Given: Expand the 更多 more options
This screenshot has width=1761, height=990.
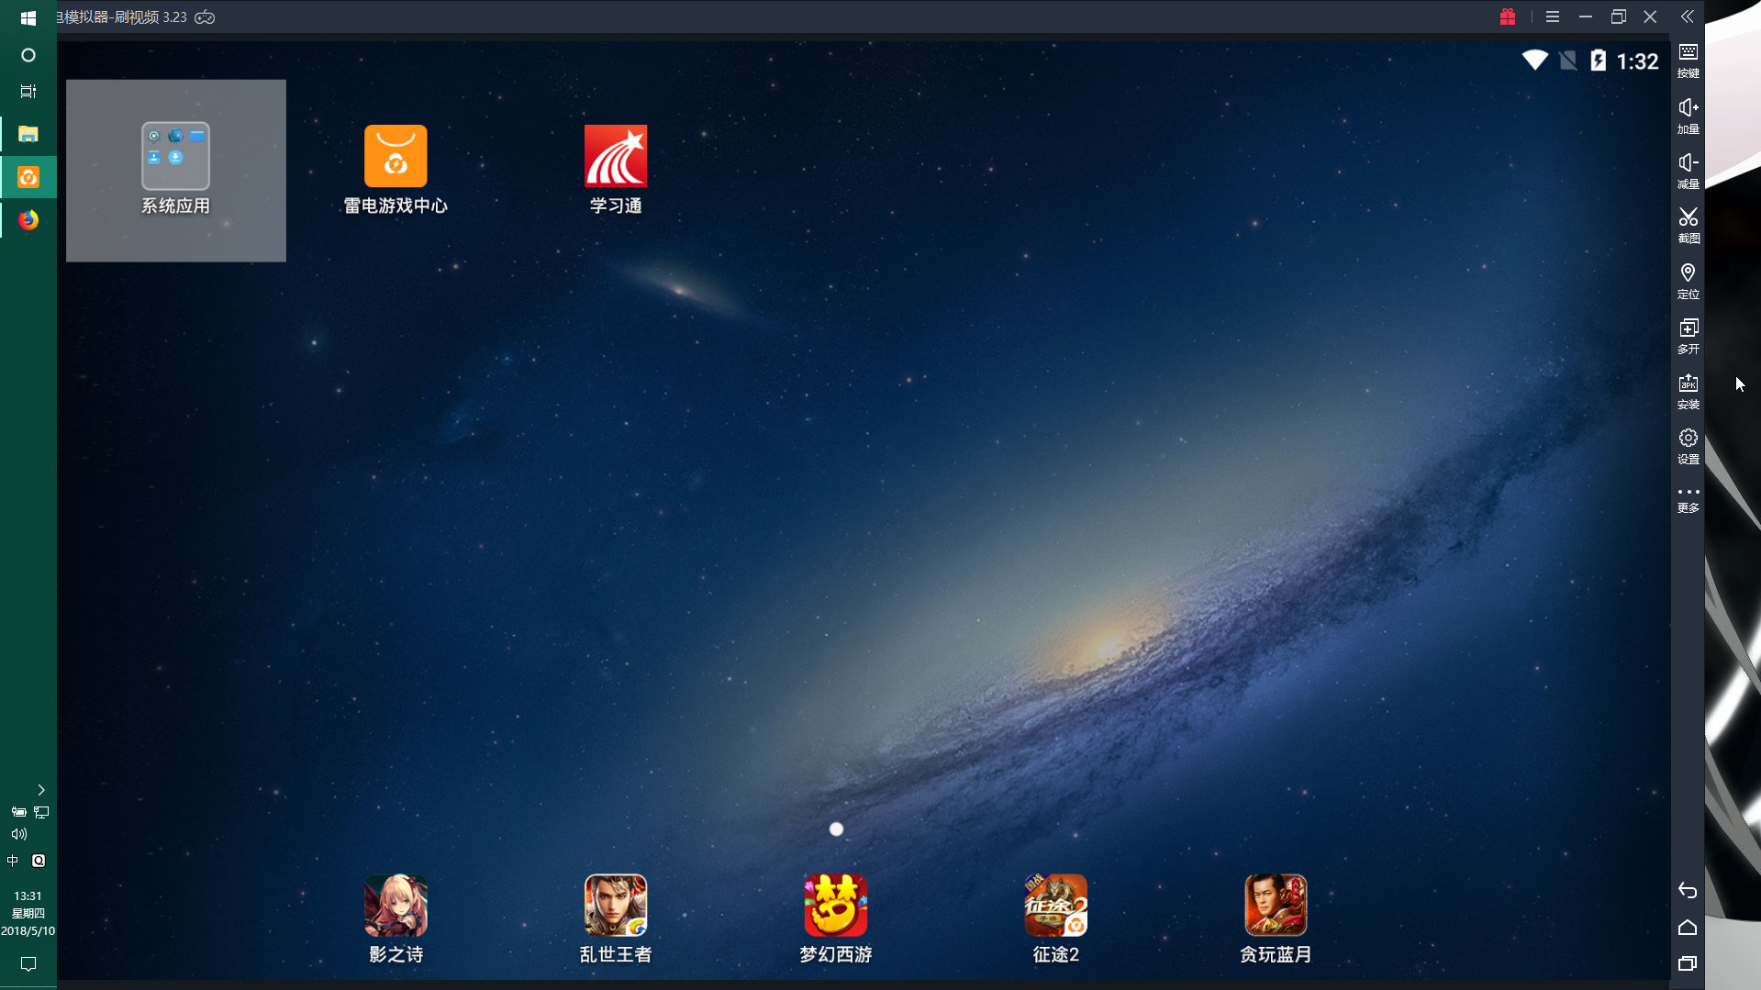Looking at the screenshot, I should [x=1688, y=498].
